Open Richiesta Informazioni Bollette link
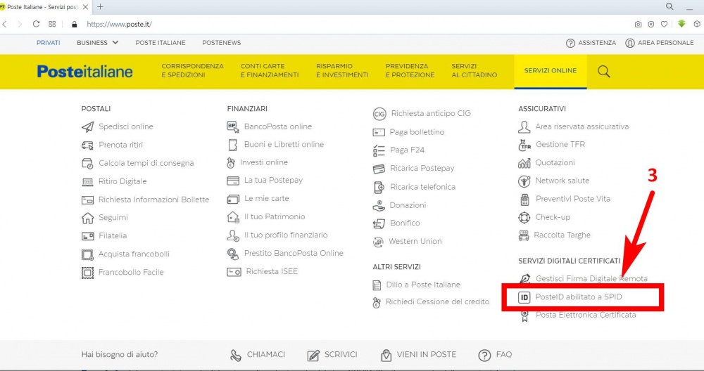704x371 pixels. 154,200
